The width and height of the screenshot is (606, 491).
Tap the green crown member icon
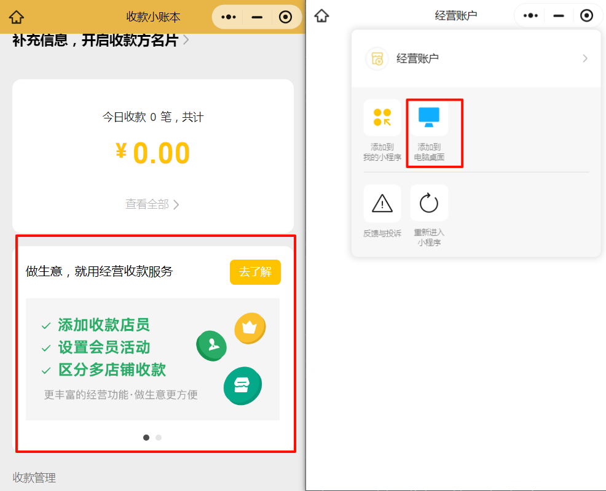tap(250, 328)
